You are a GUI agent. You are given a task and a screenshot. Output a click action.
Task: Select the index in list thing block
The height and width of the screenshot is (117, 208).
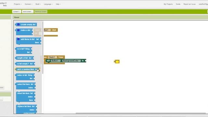(25, 77)
